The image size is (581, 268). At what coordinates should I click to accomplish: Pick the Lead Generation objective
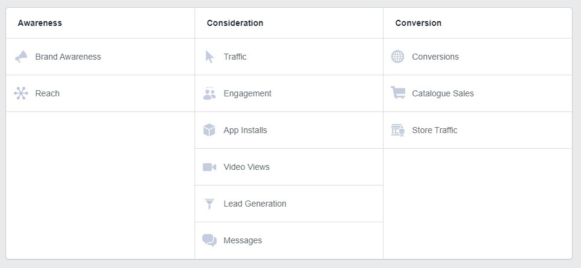point(289,204)
